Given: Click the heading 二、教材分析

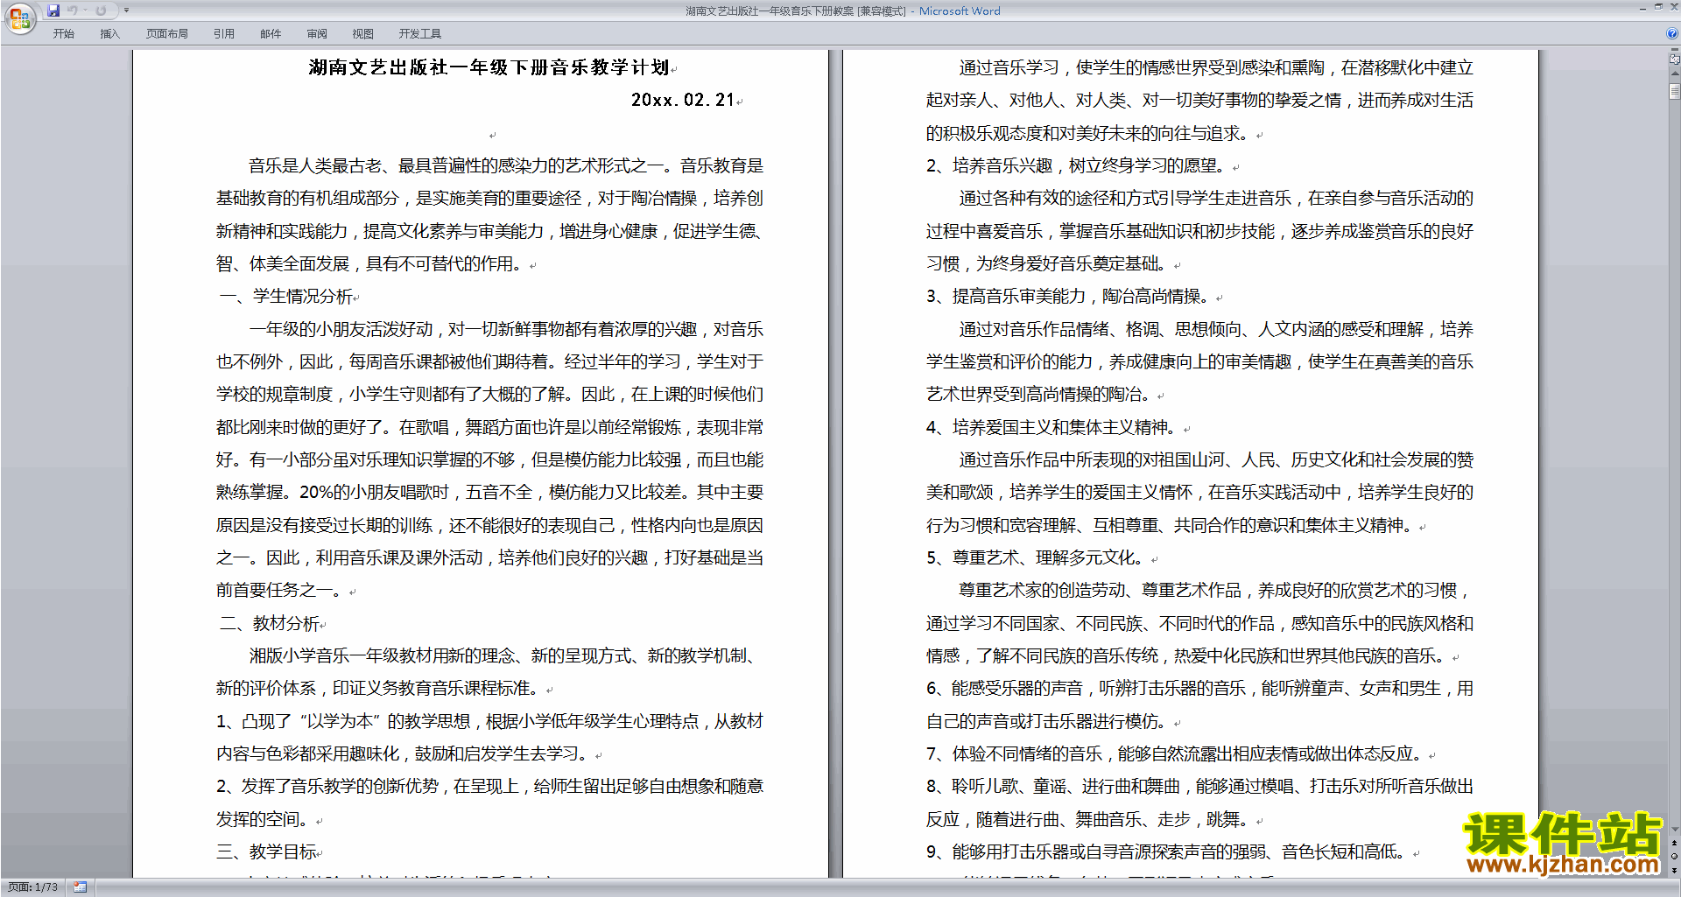Looking at the screenshot, I should click(270, 623).
